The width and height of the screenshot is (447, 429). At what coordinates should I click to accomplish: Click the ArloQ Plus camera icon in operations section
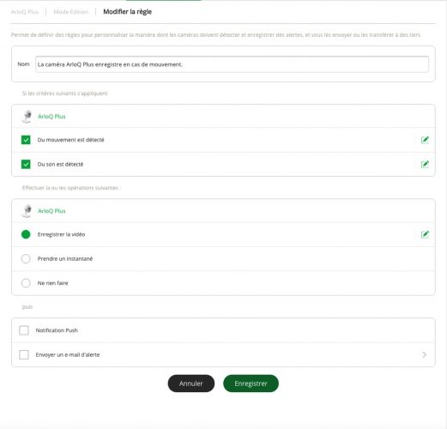27,211
